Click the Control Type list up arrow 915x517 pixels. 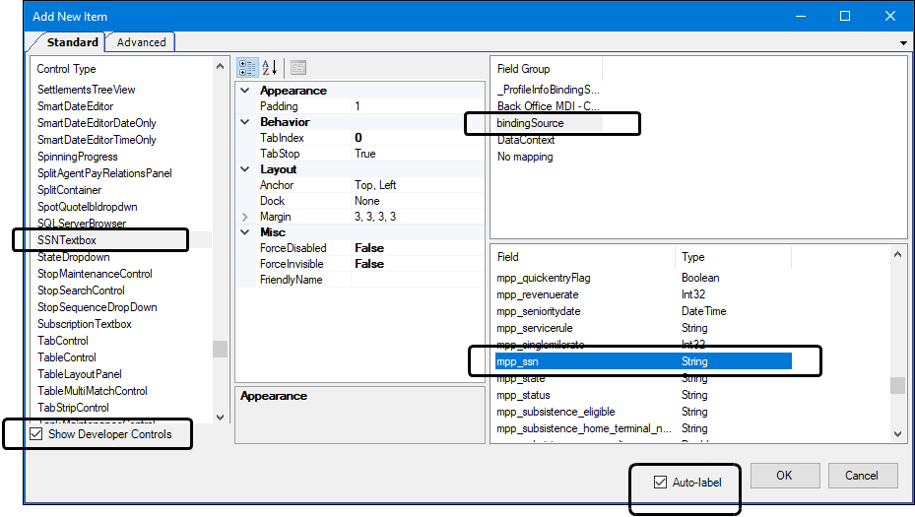click(x=220, y=67)
